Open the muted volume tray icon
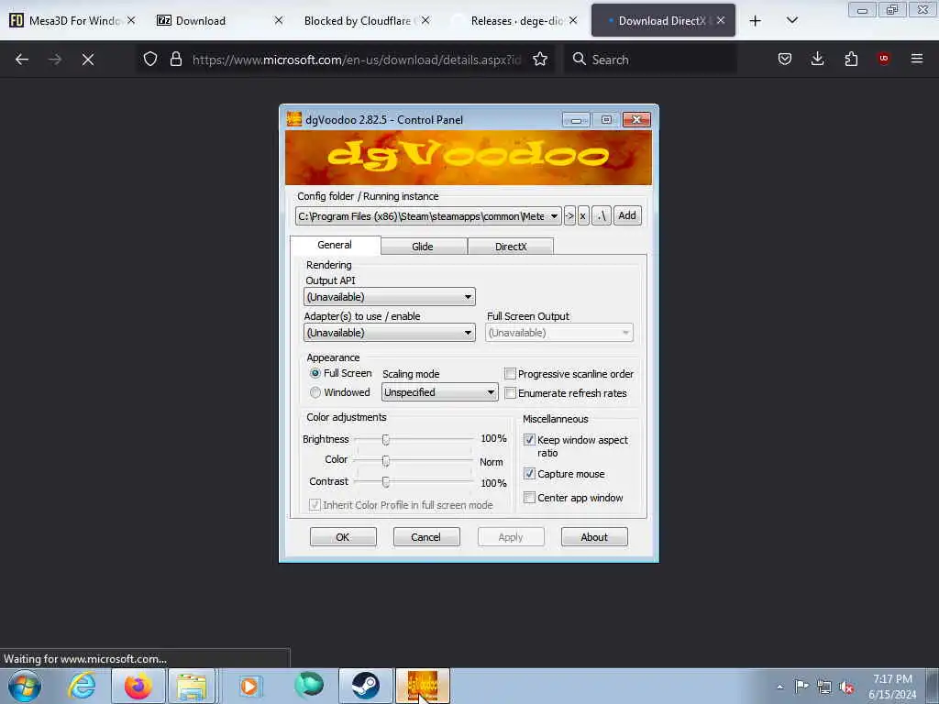The width and height of the screenshot is (939, 704). tap(846, 687)
